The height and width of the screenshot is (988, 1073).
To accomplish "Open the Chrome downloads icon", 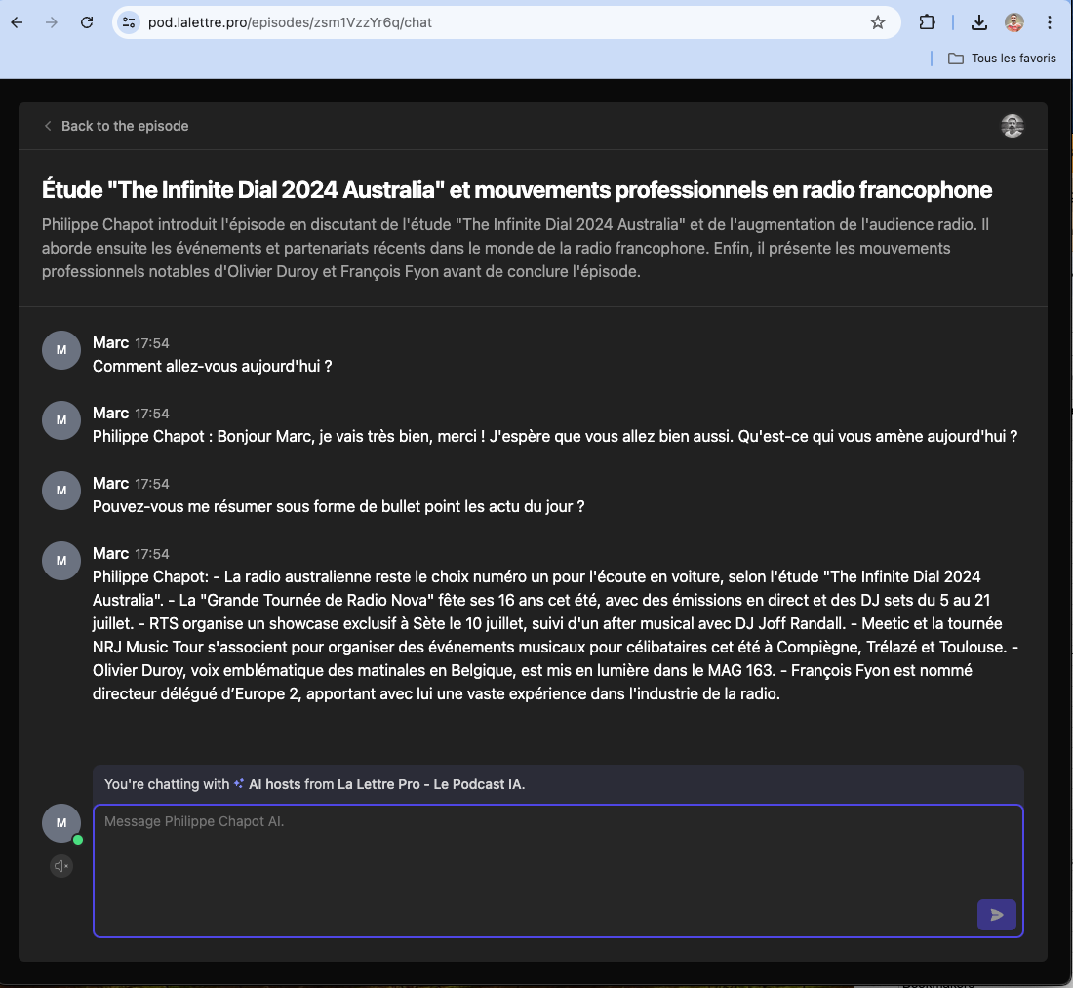I will tap(979, 22).
